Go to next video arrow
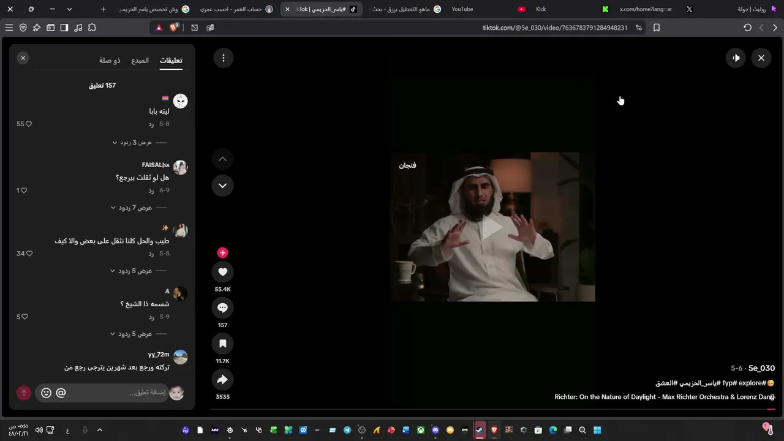This screenshot has width=784, height=441. tap(222, 185)
